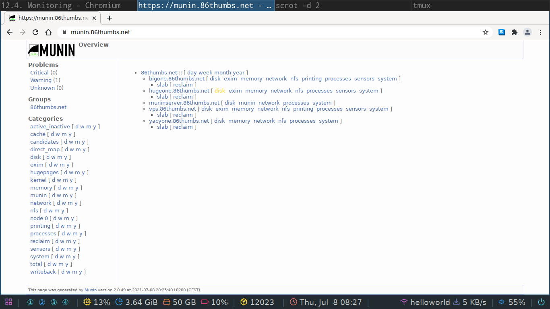Open sensors link for vps.86thumbs.net
Viewport: 550px width, 309px height.
coord(356,109)
